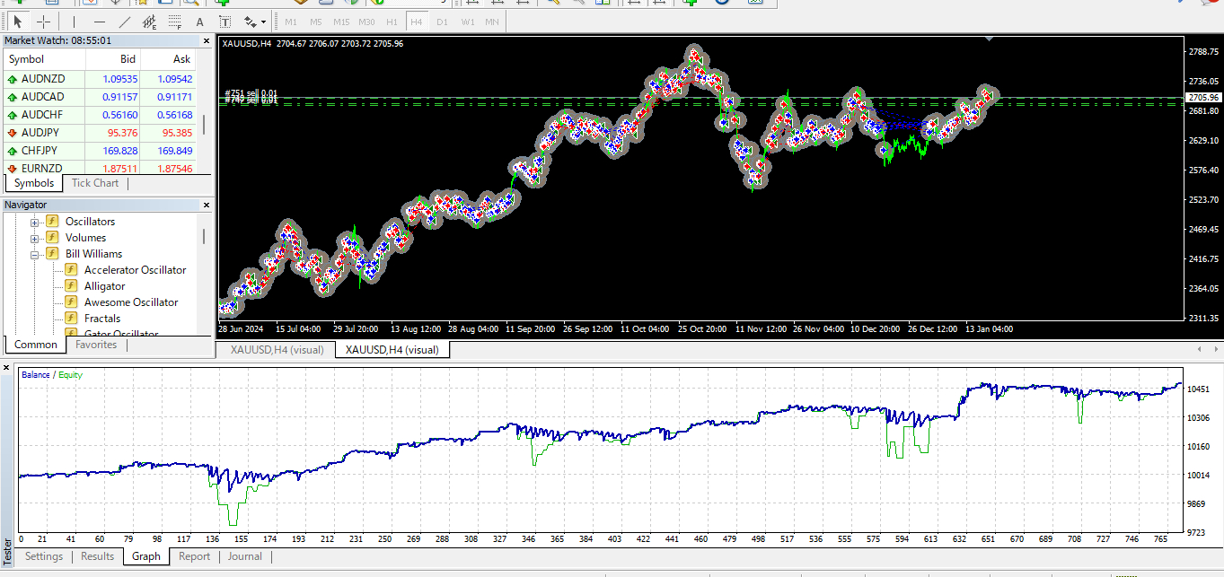Image resolution: width=1224 pixels, height=577 pixels.
Task: Click the Navigator panel scrollbar
Action: (205, 274)
